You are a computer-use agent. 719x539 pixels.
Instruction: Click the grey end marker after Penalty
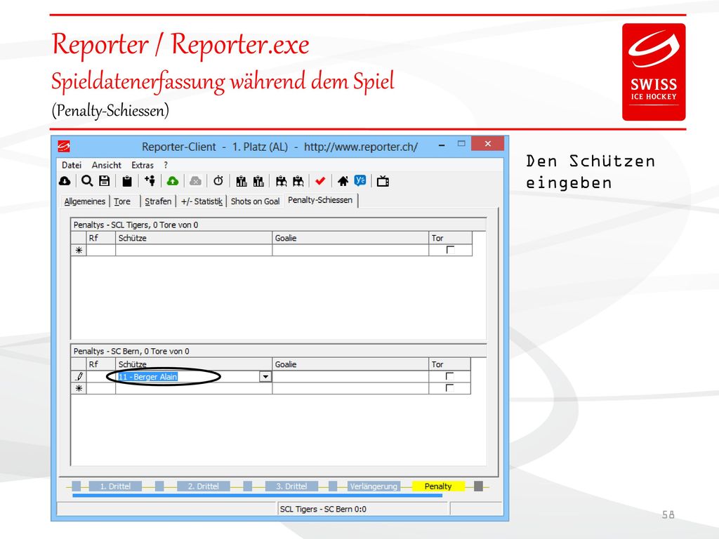478,486
